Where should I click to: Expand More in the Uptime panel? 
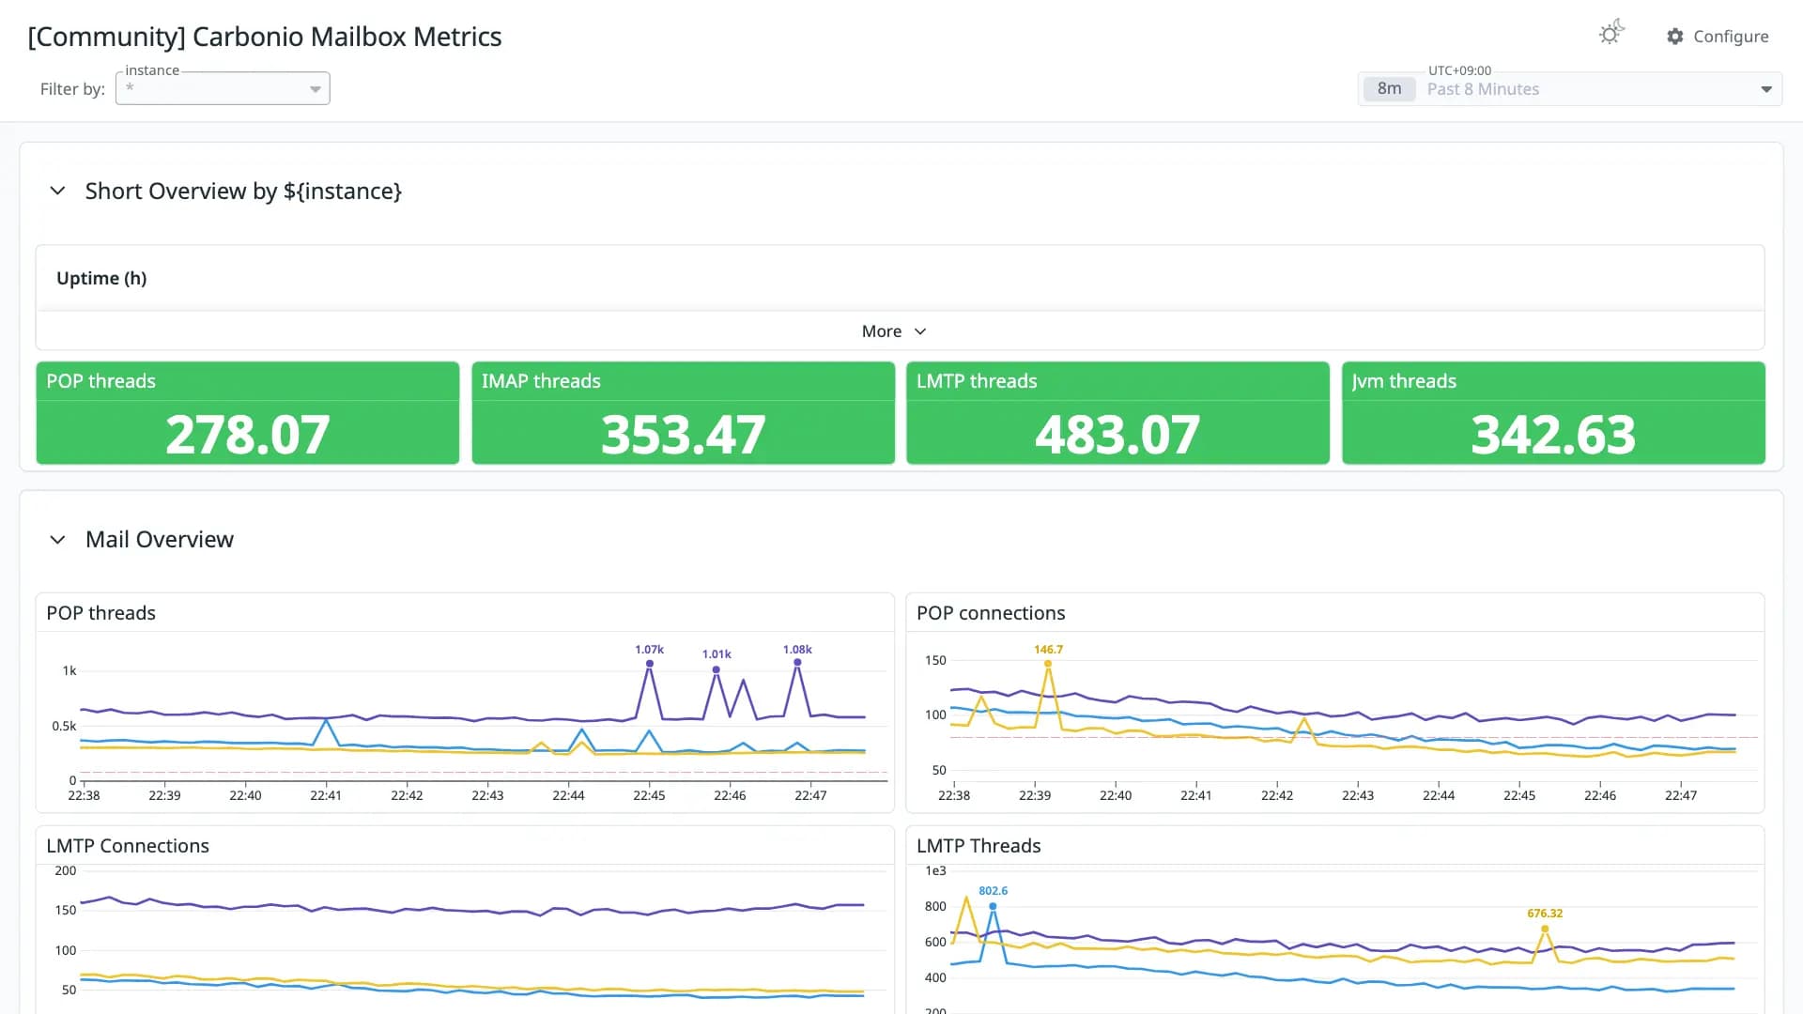(894, 331)
